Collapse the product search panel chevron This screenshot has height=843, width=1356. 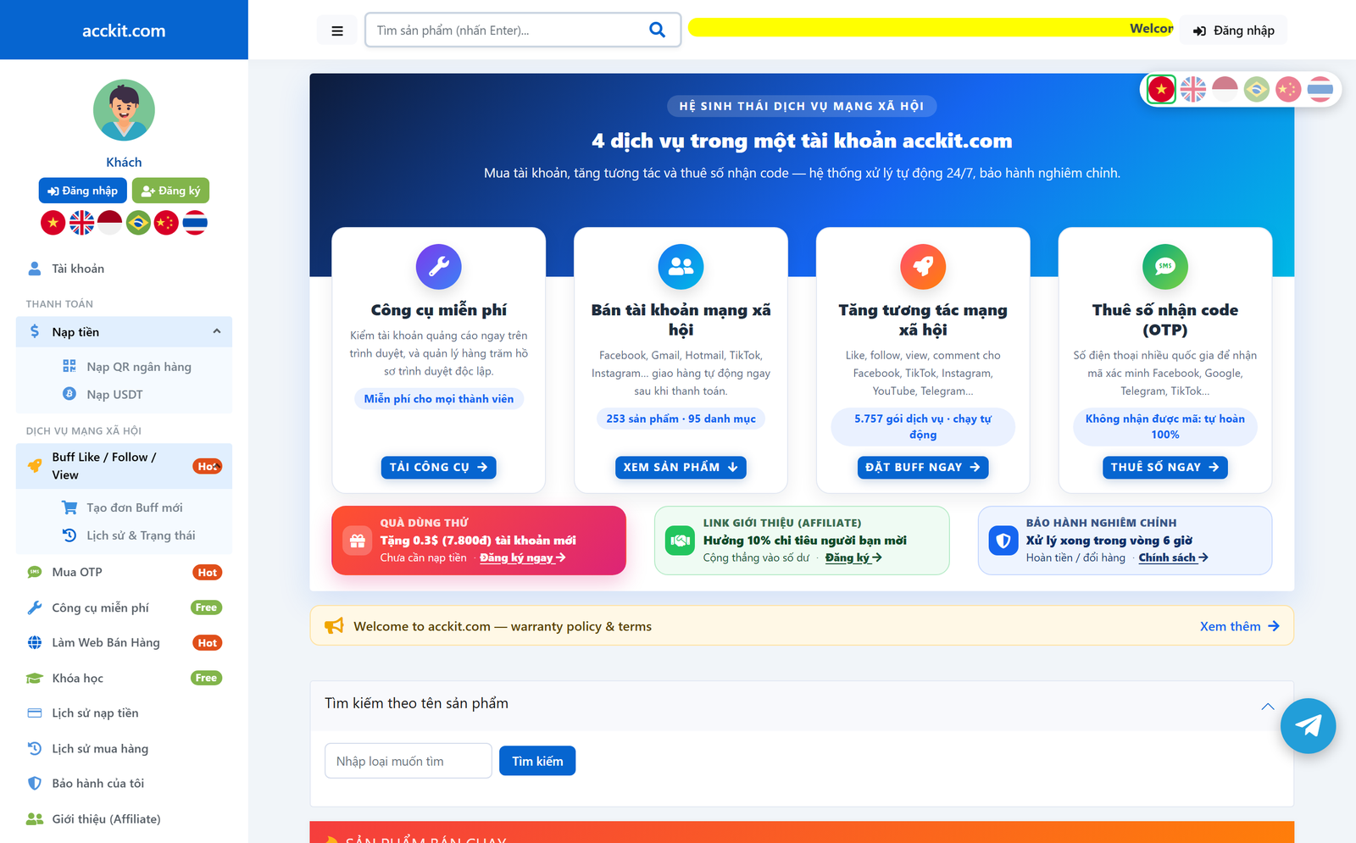[x=1268, y=706]
